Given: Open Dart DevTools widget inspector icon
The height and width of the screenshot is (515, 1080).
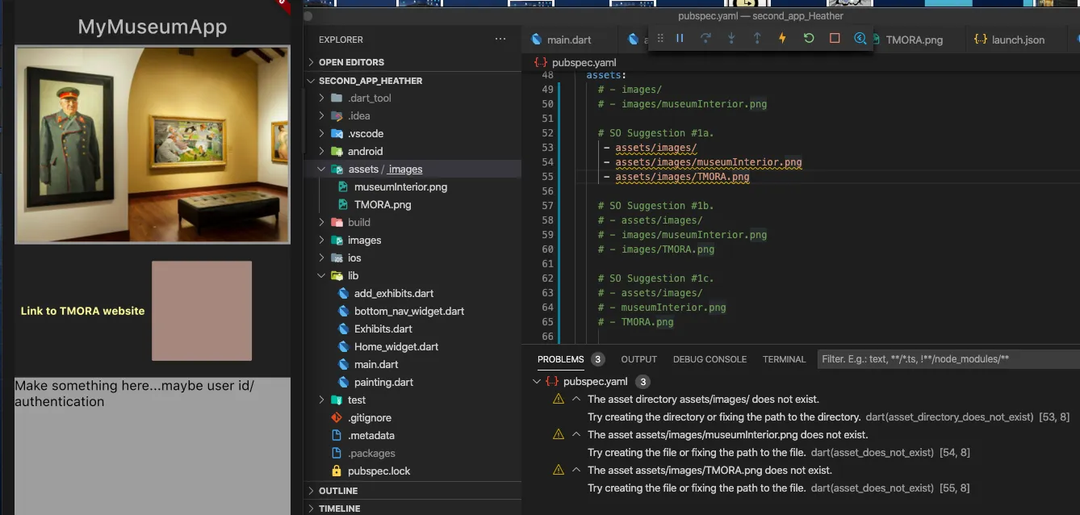Looking at the screenshot, I should (x=860, y=38).
